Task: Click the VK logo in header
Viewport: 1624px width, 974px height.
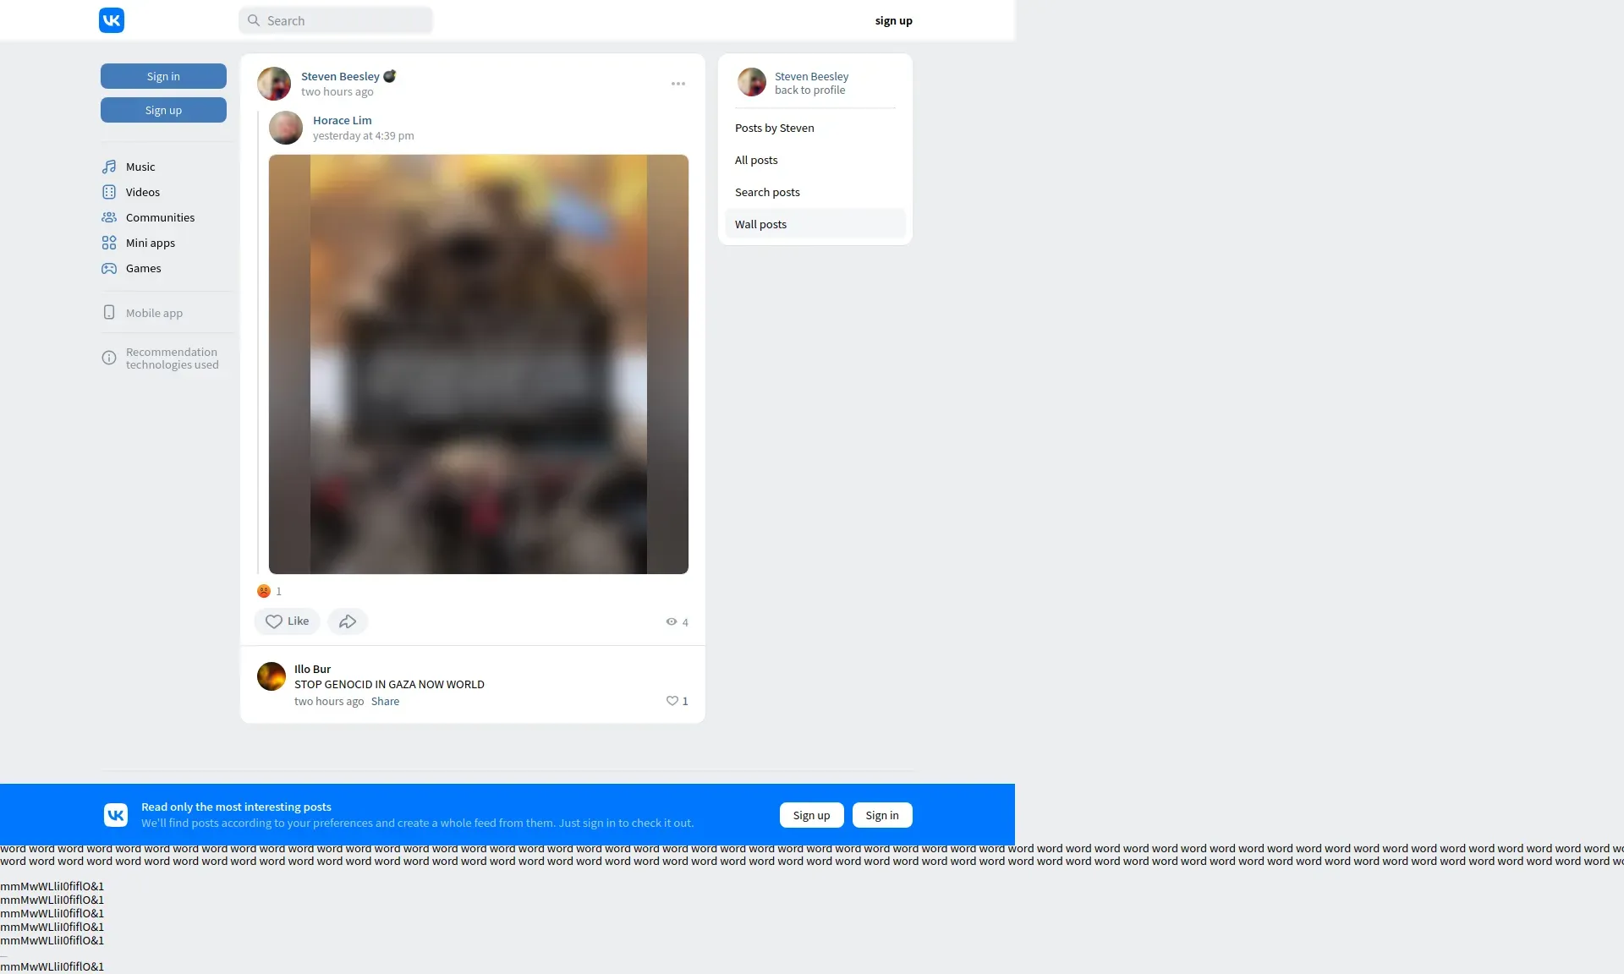Action: [x=112, y=20]
